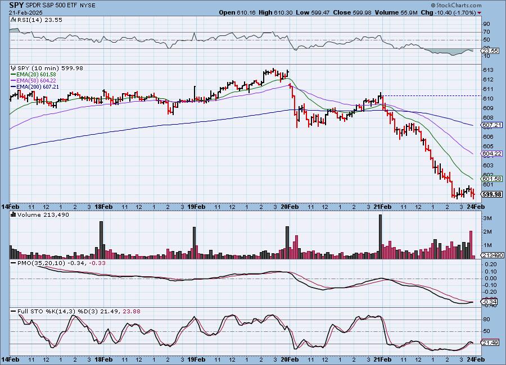
Task: Click the 213490 volume tag on axis
Action: coord(493,255)
